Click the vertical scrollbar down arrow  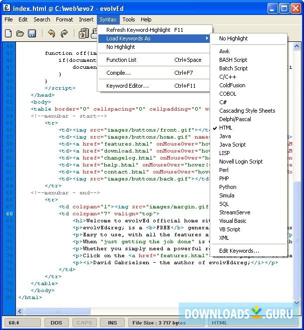point(297,303)
